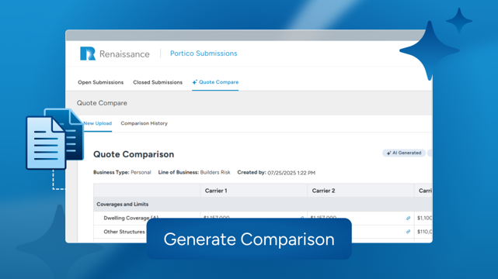Switch to the Open Submissions tab
The width and height of the screenshot is (498, 279).
[101, 82]
